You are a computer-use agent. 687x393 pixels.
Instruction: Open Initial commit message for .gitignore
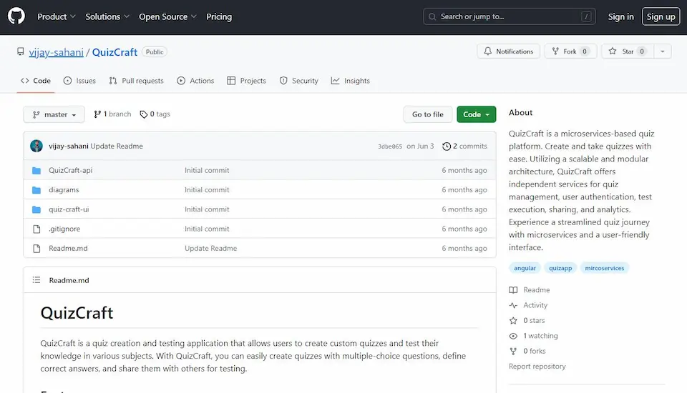tap(207, 229)
